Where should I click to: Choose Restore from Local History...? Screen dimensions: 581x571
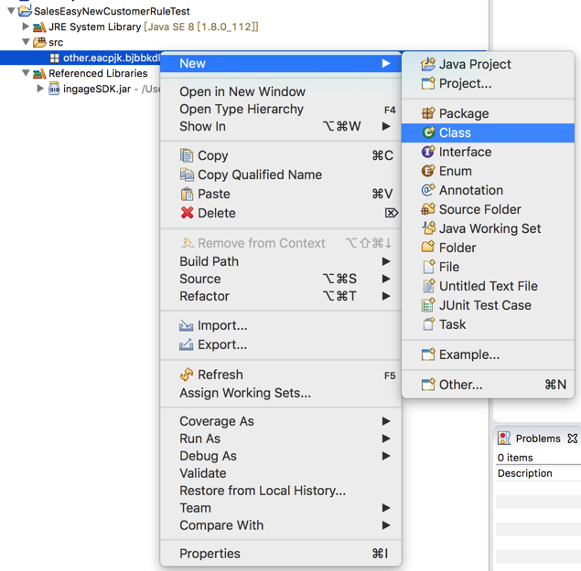281,491
